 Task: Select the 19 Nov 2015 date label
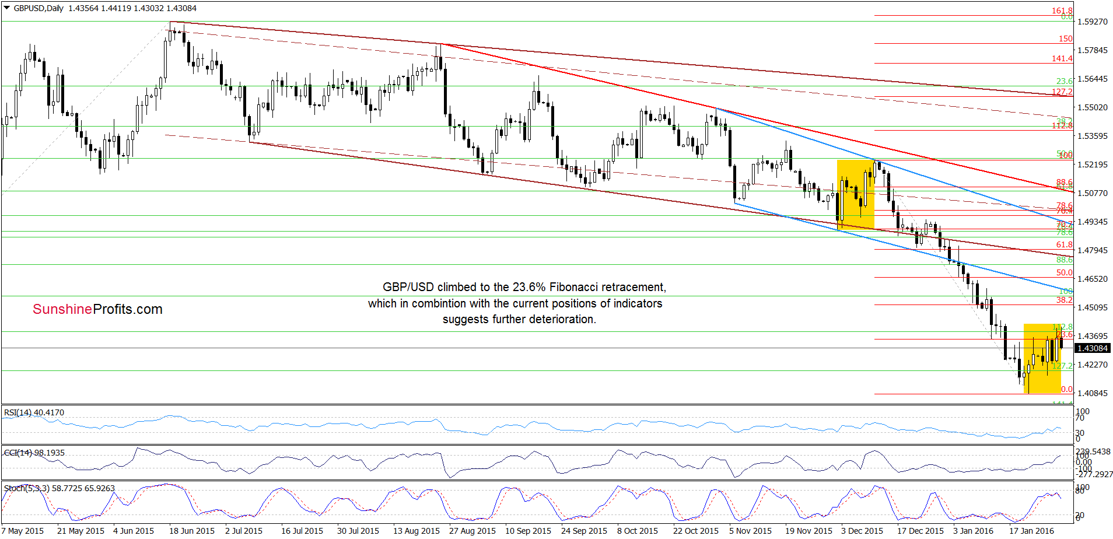(808, 531)
